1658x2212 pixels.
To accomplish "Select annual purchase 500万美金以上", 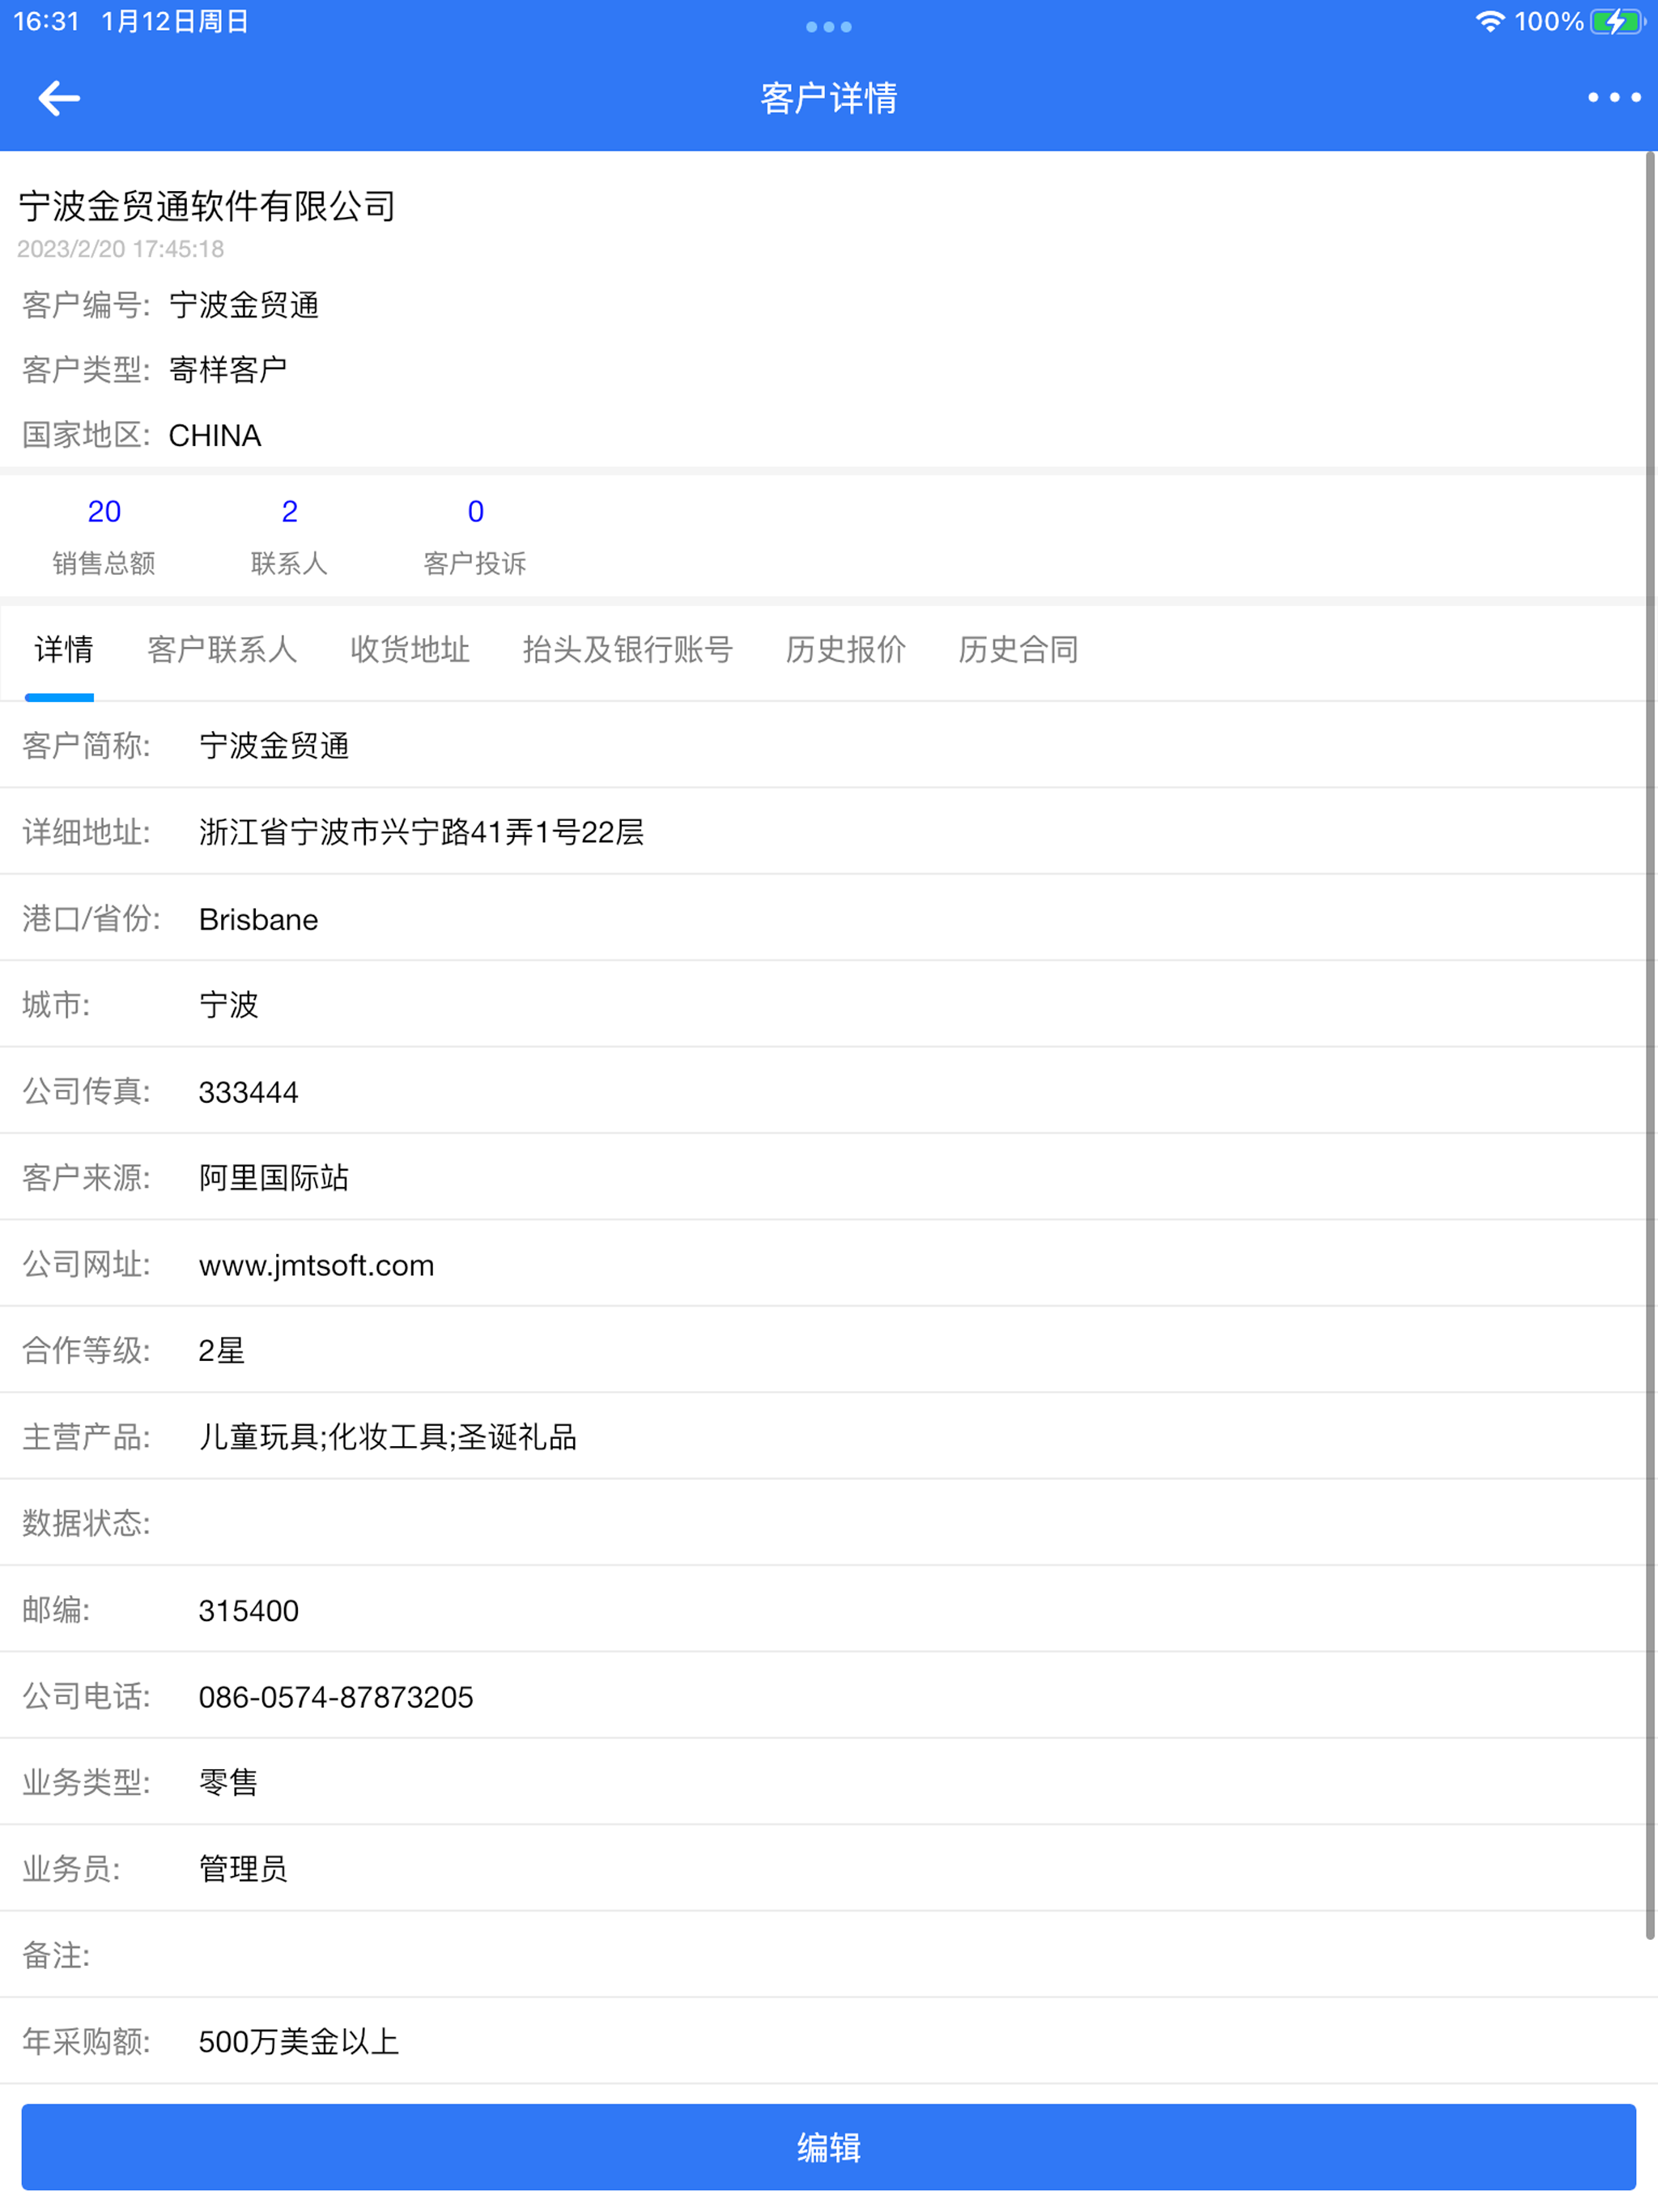I will [299, 2042].
